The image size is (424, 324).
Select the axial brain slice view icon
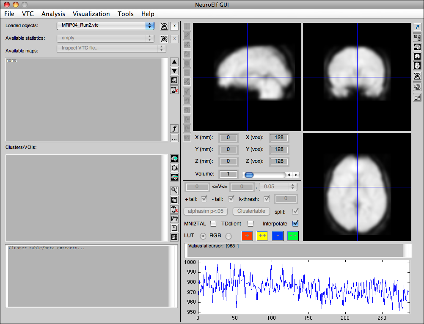tap(417, 66)
